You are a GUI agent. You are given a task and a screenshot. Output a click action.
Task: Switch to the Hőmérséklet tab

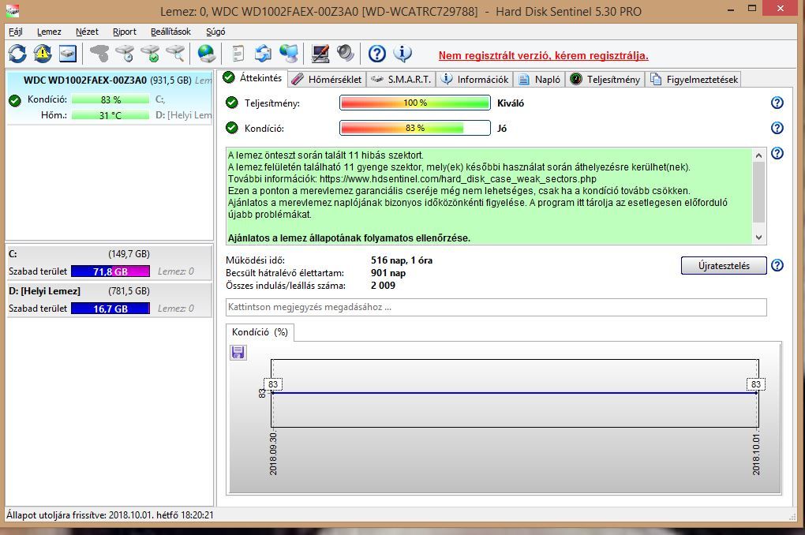point(327,80)
